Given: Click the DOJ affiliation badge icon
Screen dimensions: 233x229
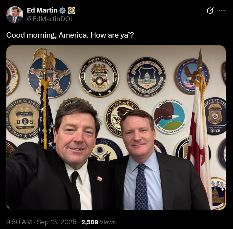Looking at the screenshot, I should pyautogui.click(x=72, y=11).
